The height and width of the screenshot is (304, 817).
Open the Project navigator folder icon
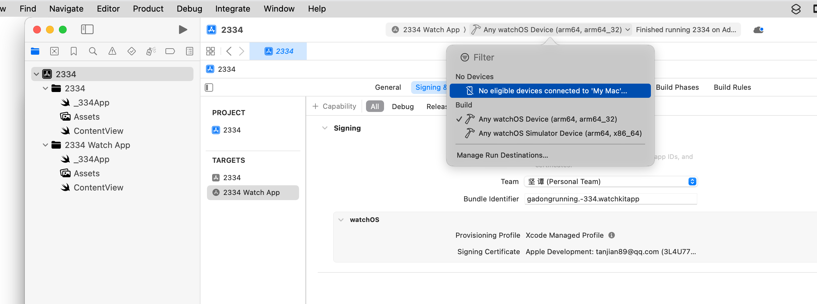(x=35, y=51)
